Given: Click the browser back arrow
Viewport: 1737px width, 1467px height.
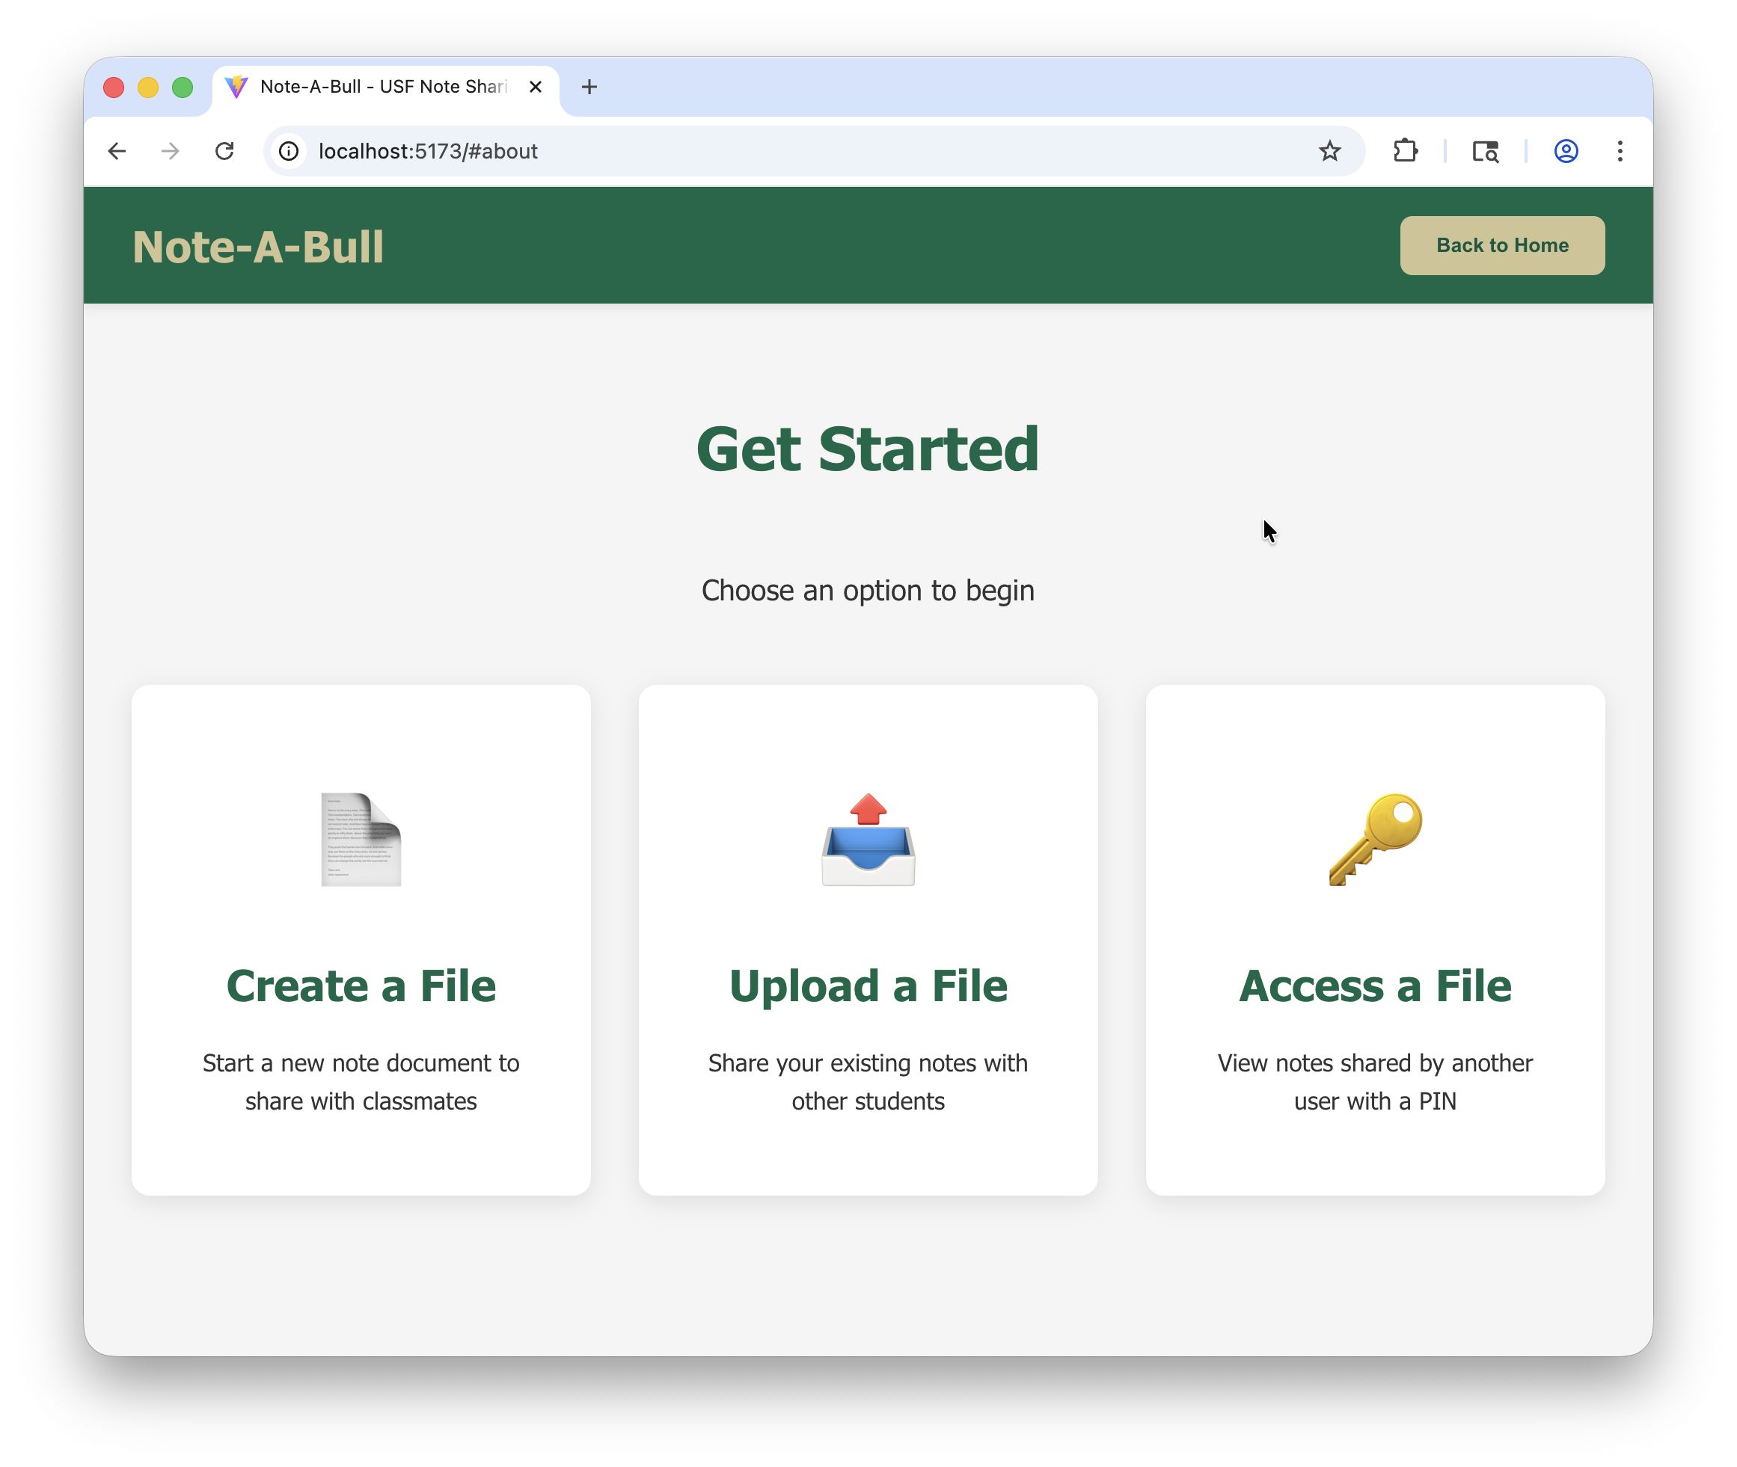Looking at the screenshot, I should pyautogui.click(x=117, y=151).
